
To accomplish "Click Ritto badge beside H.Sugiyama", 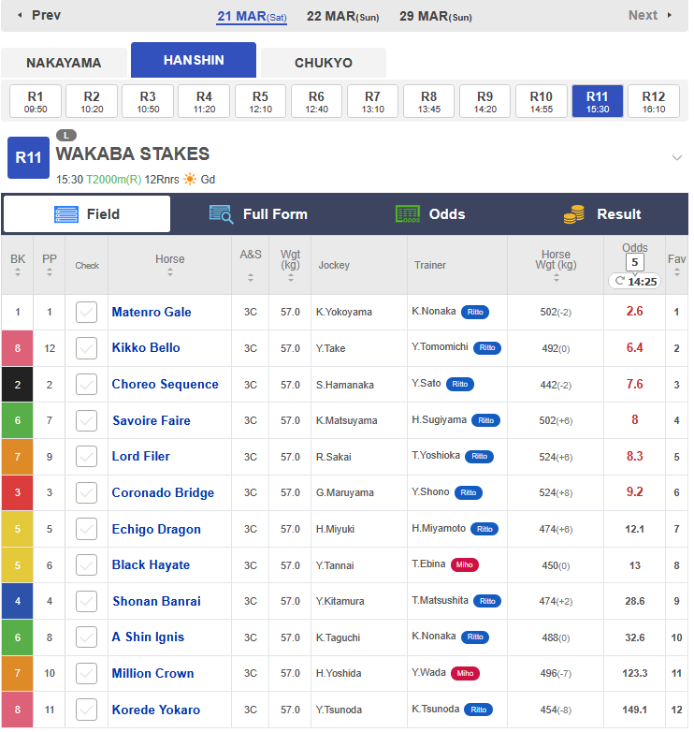I will pyautogui.click(x=485, y=420).
